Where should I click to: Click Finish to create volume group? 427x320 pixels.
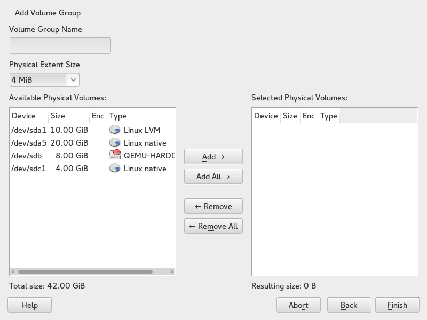click(397, 305)
